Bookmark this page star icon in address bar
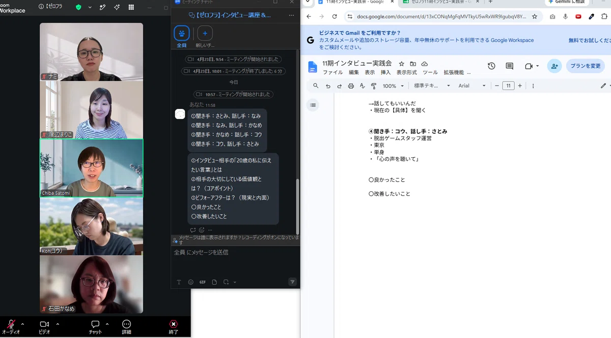Viewport: 611px width, 338px height. pyautogui.click(x=534, y=16)
